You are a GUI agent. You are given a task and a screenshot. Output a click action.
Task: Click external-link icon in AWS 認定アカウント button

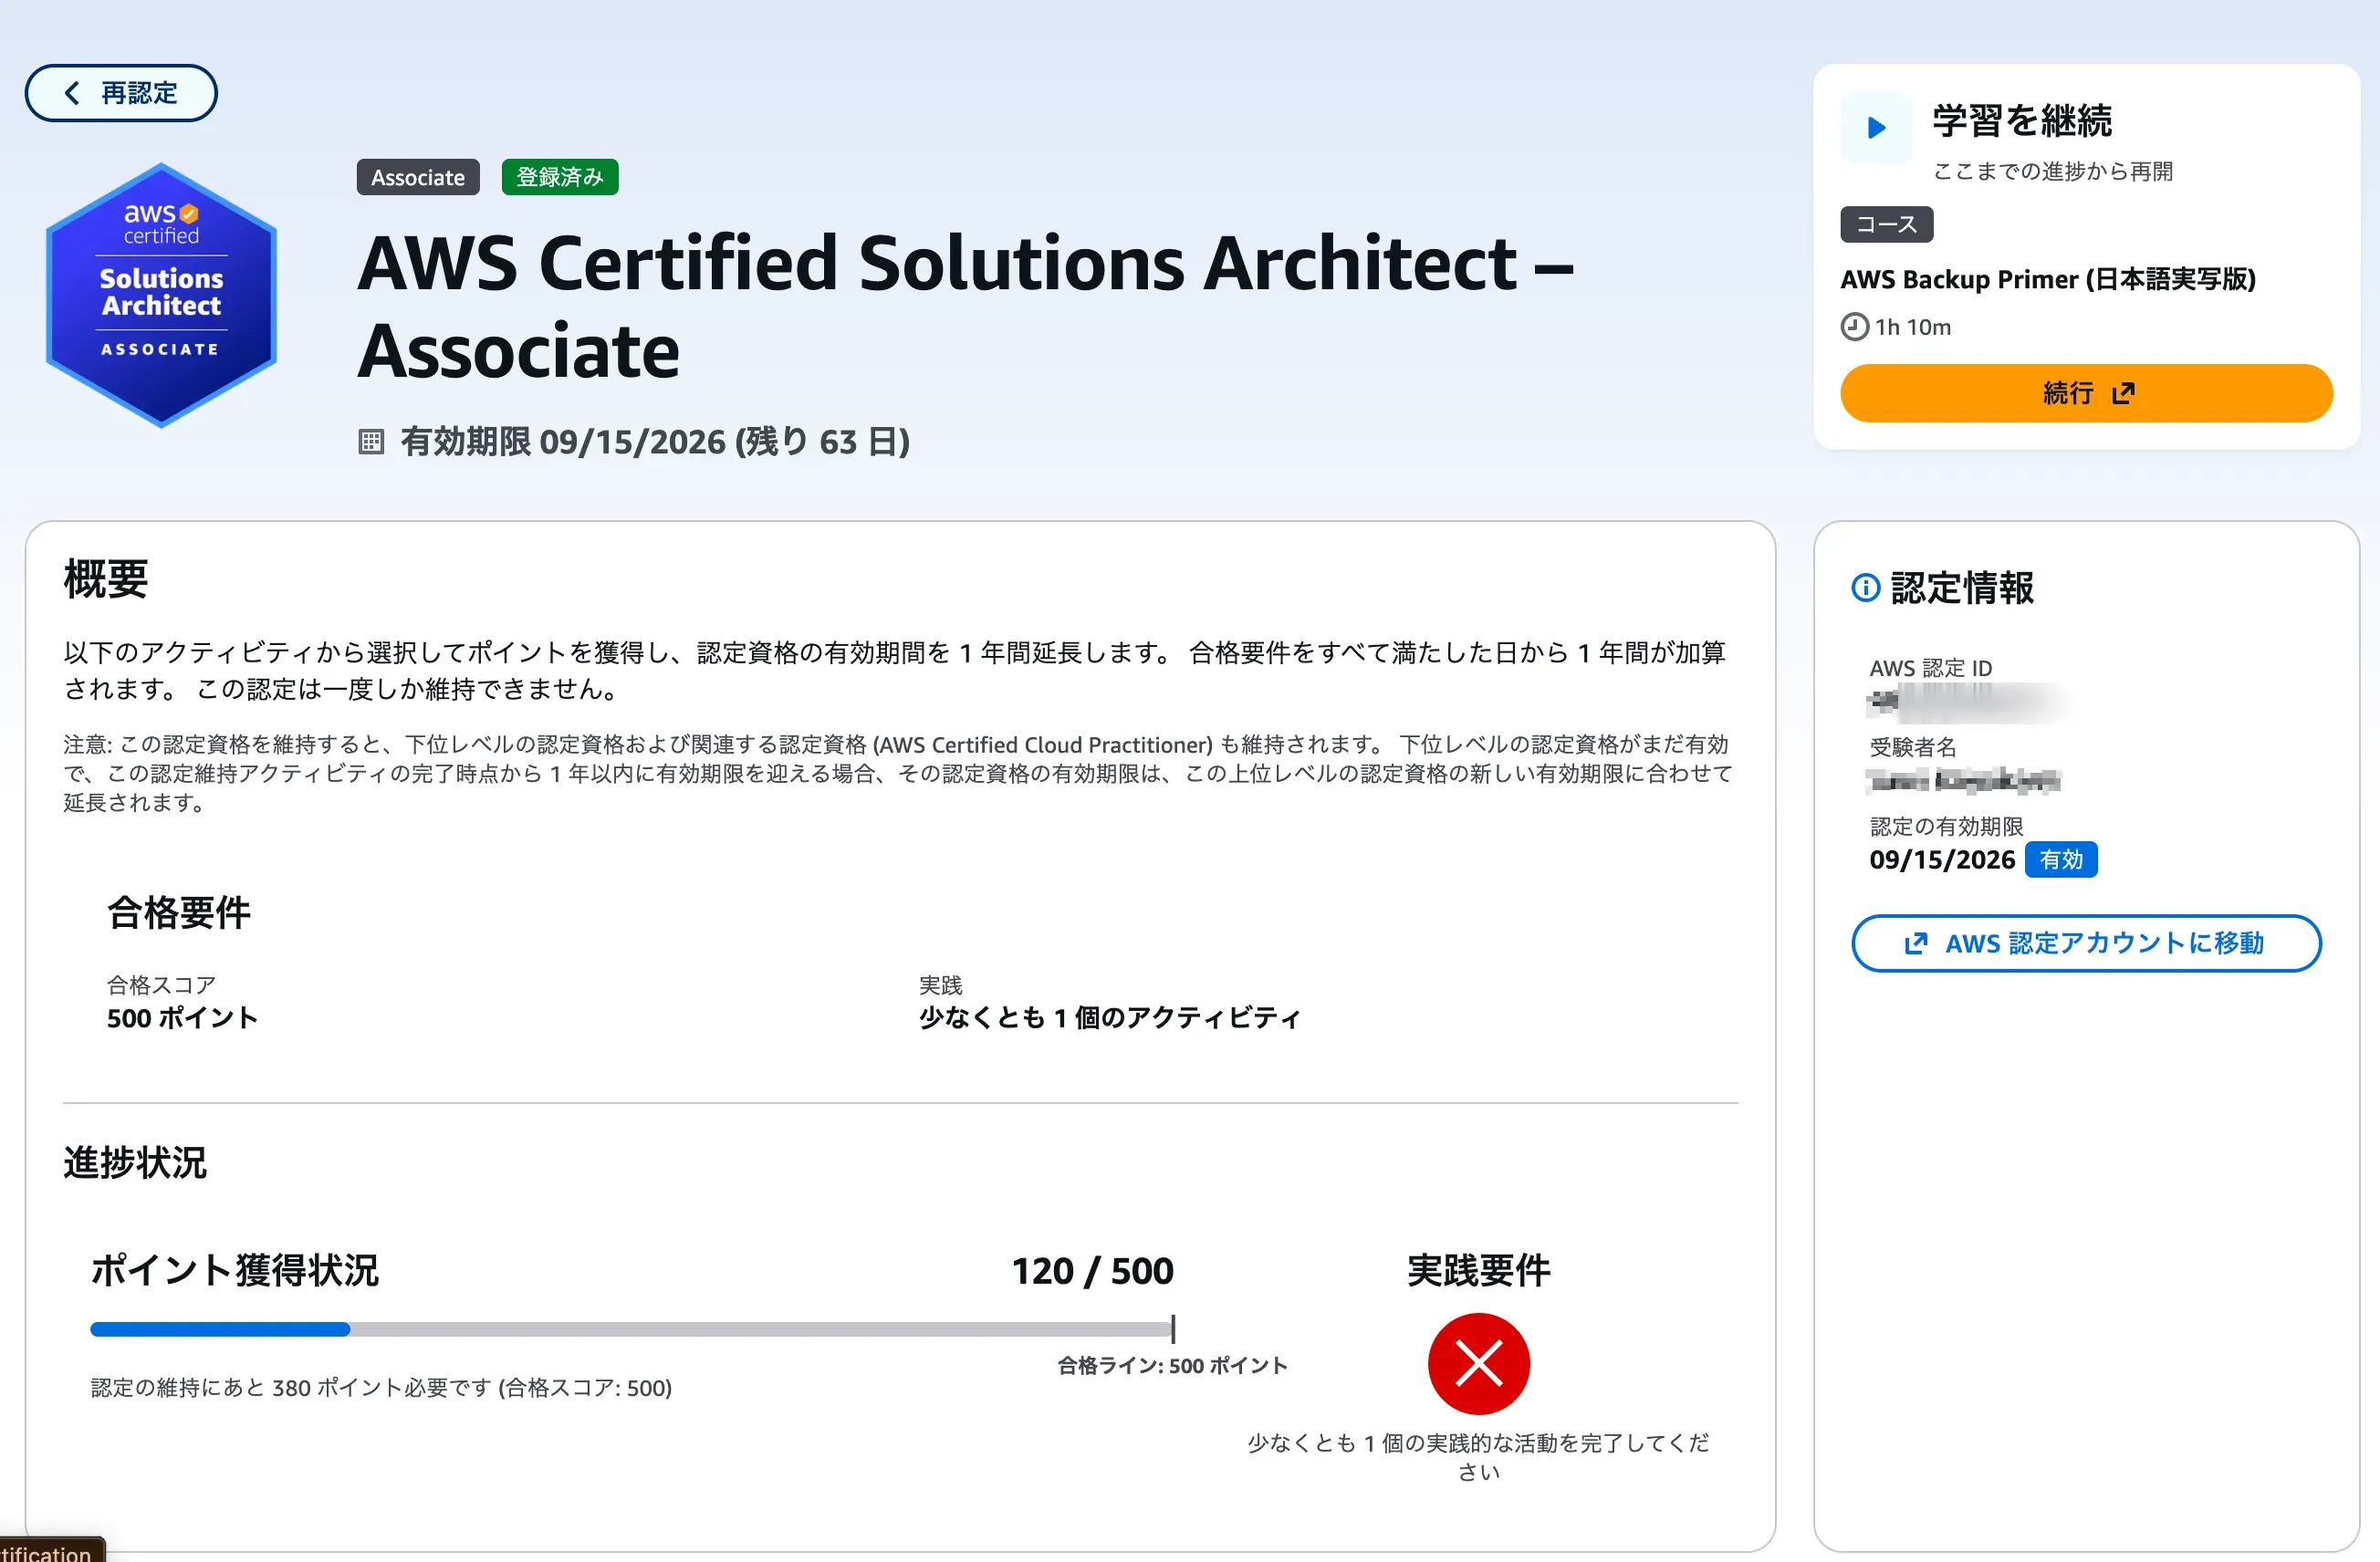(1915, 943)
